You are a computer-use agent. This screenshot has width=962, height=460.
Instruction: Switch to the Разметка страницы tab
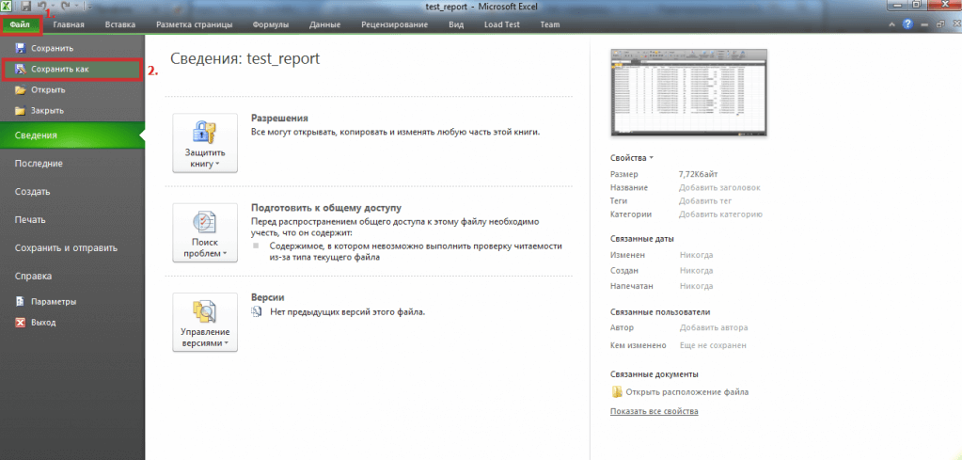pos(195,24)
